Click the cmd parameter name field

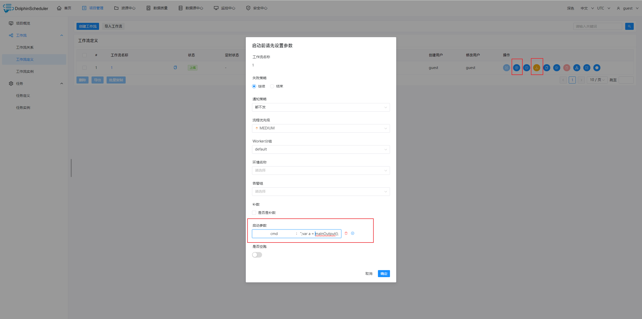(274, 234)
